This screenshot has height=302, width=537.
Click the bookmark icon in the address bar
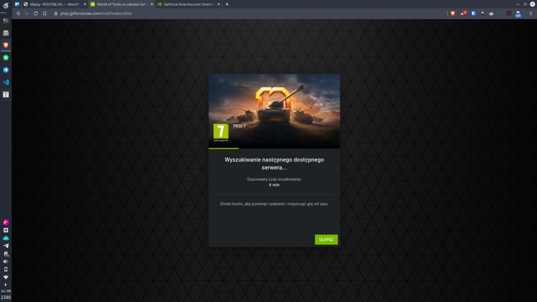(x=45, y=13)
